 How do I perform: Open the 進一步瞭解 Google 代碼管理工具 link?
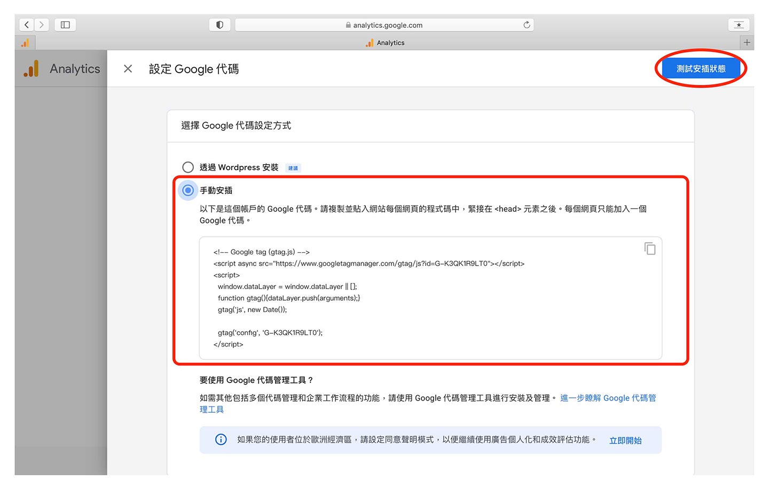(608, 398)
